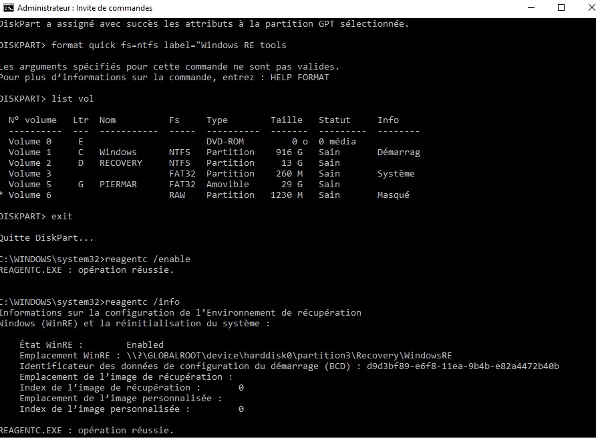Open the command prompt system menu icon
The image size is (596, 438).
[9, 7]
